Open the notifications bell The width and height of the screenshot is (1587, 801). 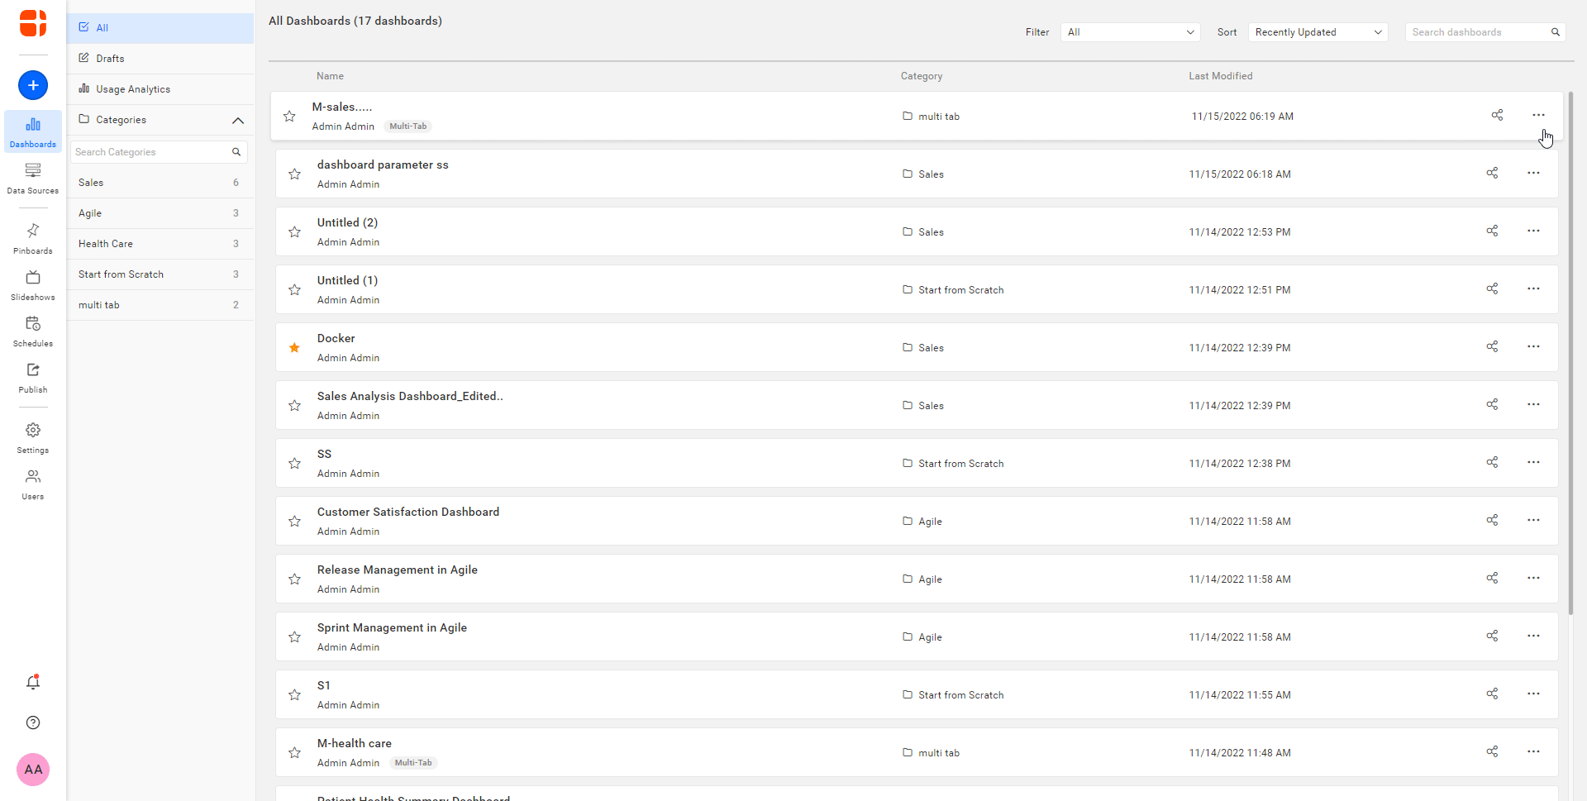33,682
